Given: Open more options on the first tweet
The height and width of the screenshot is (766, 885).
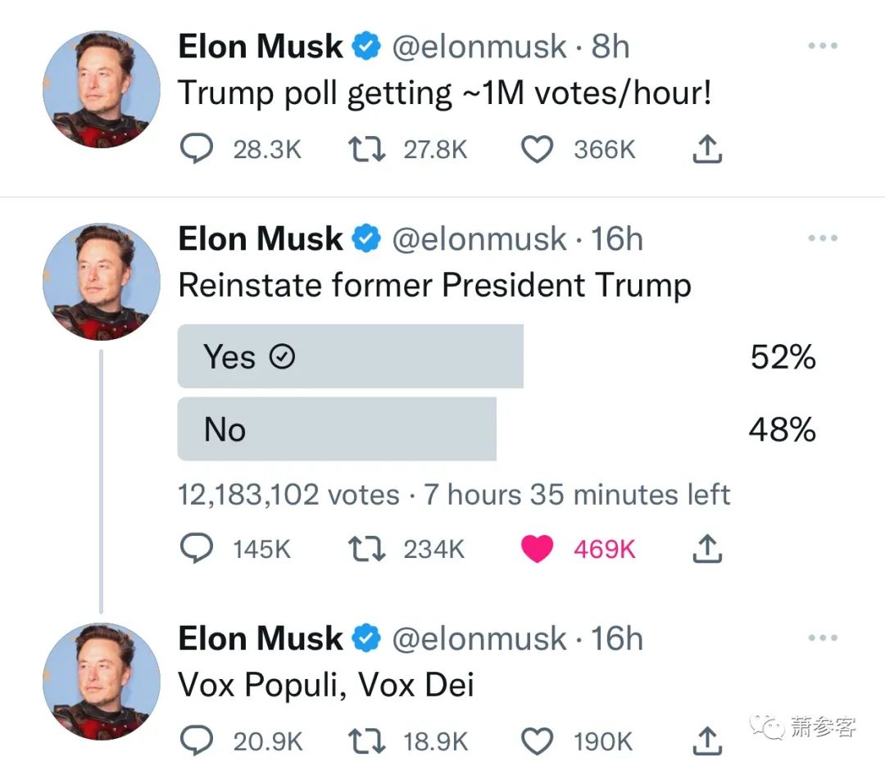Looking at the screenshot, I should tap(823, 46).
